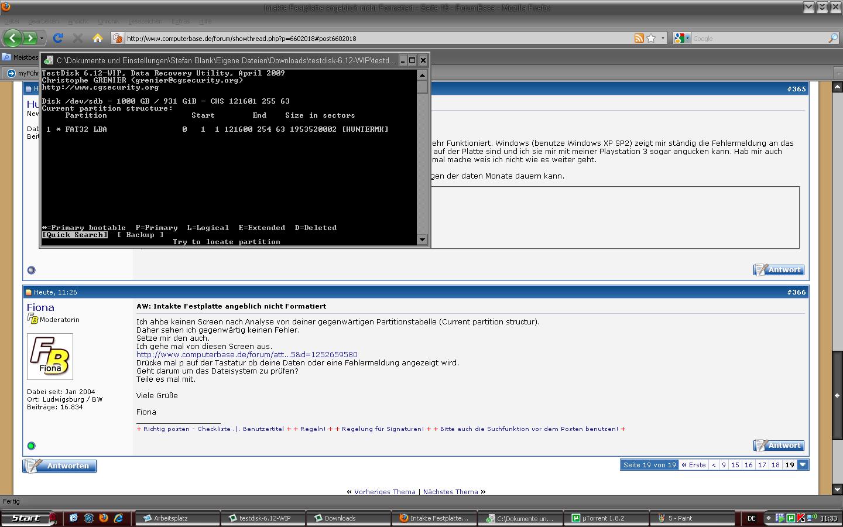Open the computerbase.de/forum/att... attachment link

247,355
